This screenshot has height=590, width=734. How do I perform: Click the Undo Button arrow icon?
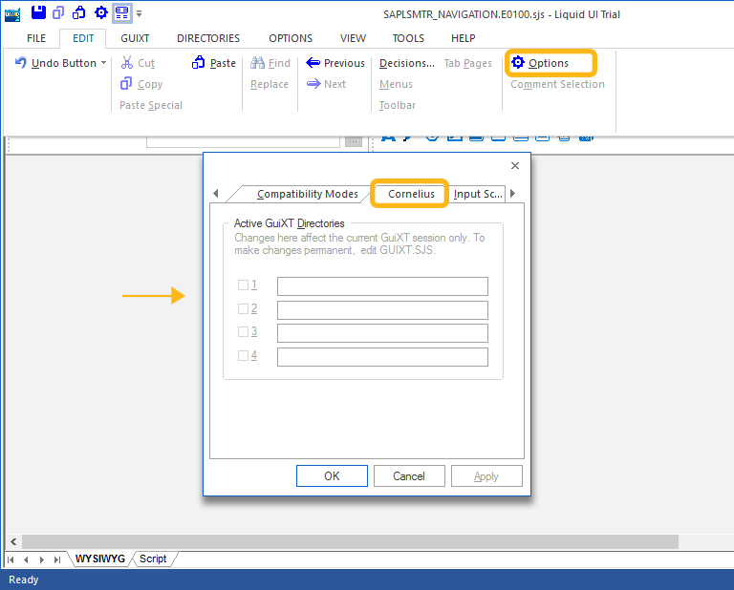(x=21, y=63)
